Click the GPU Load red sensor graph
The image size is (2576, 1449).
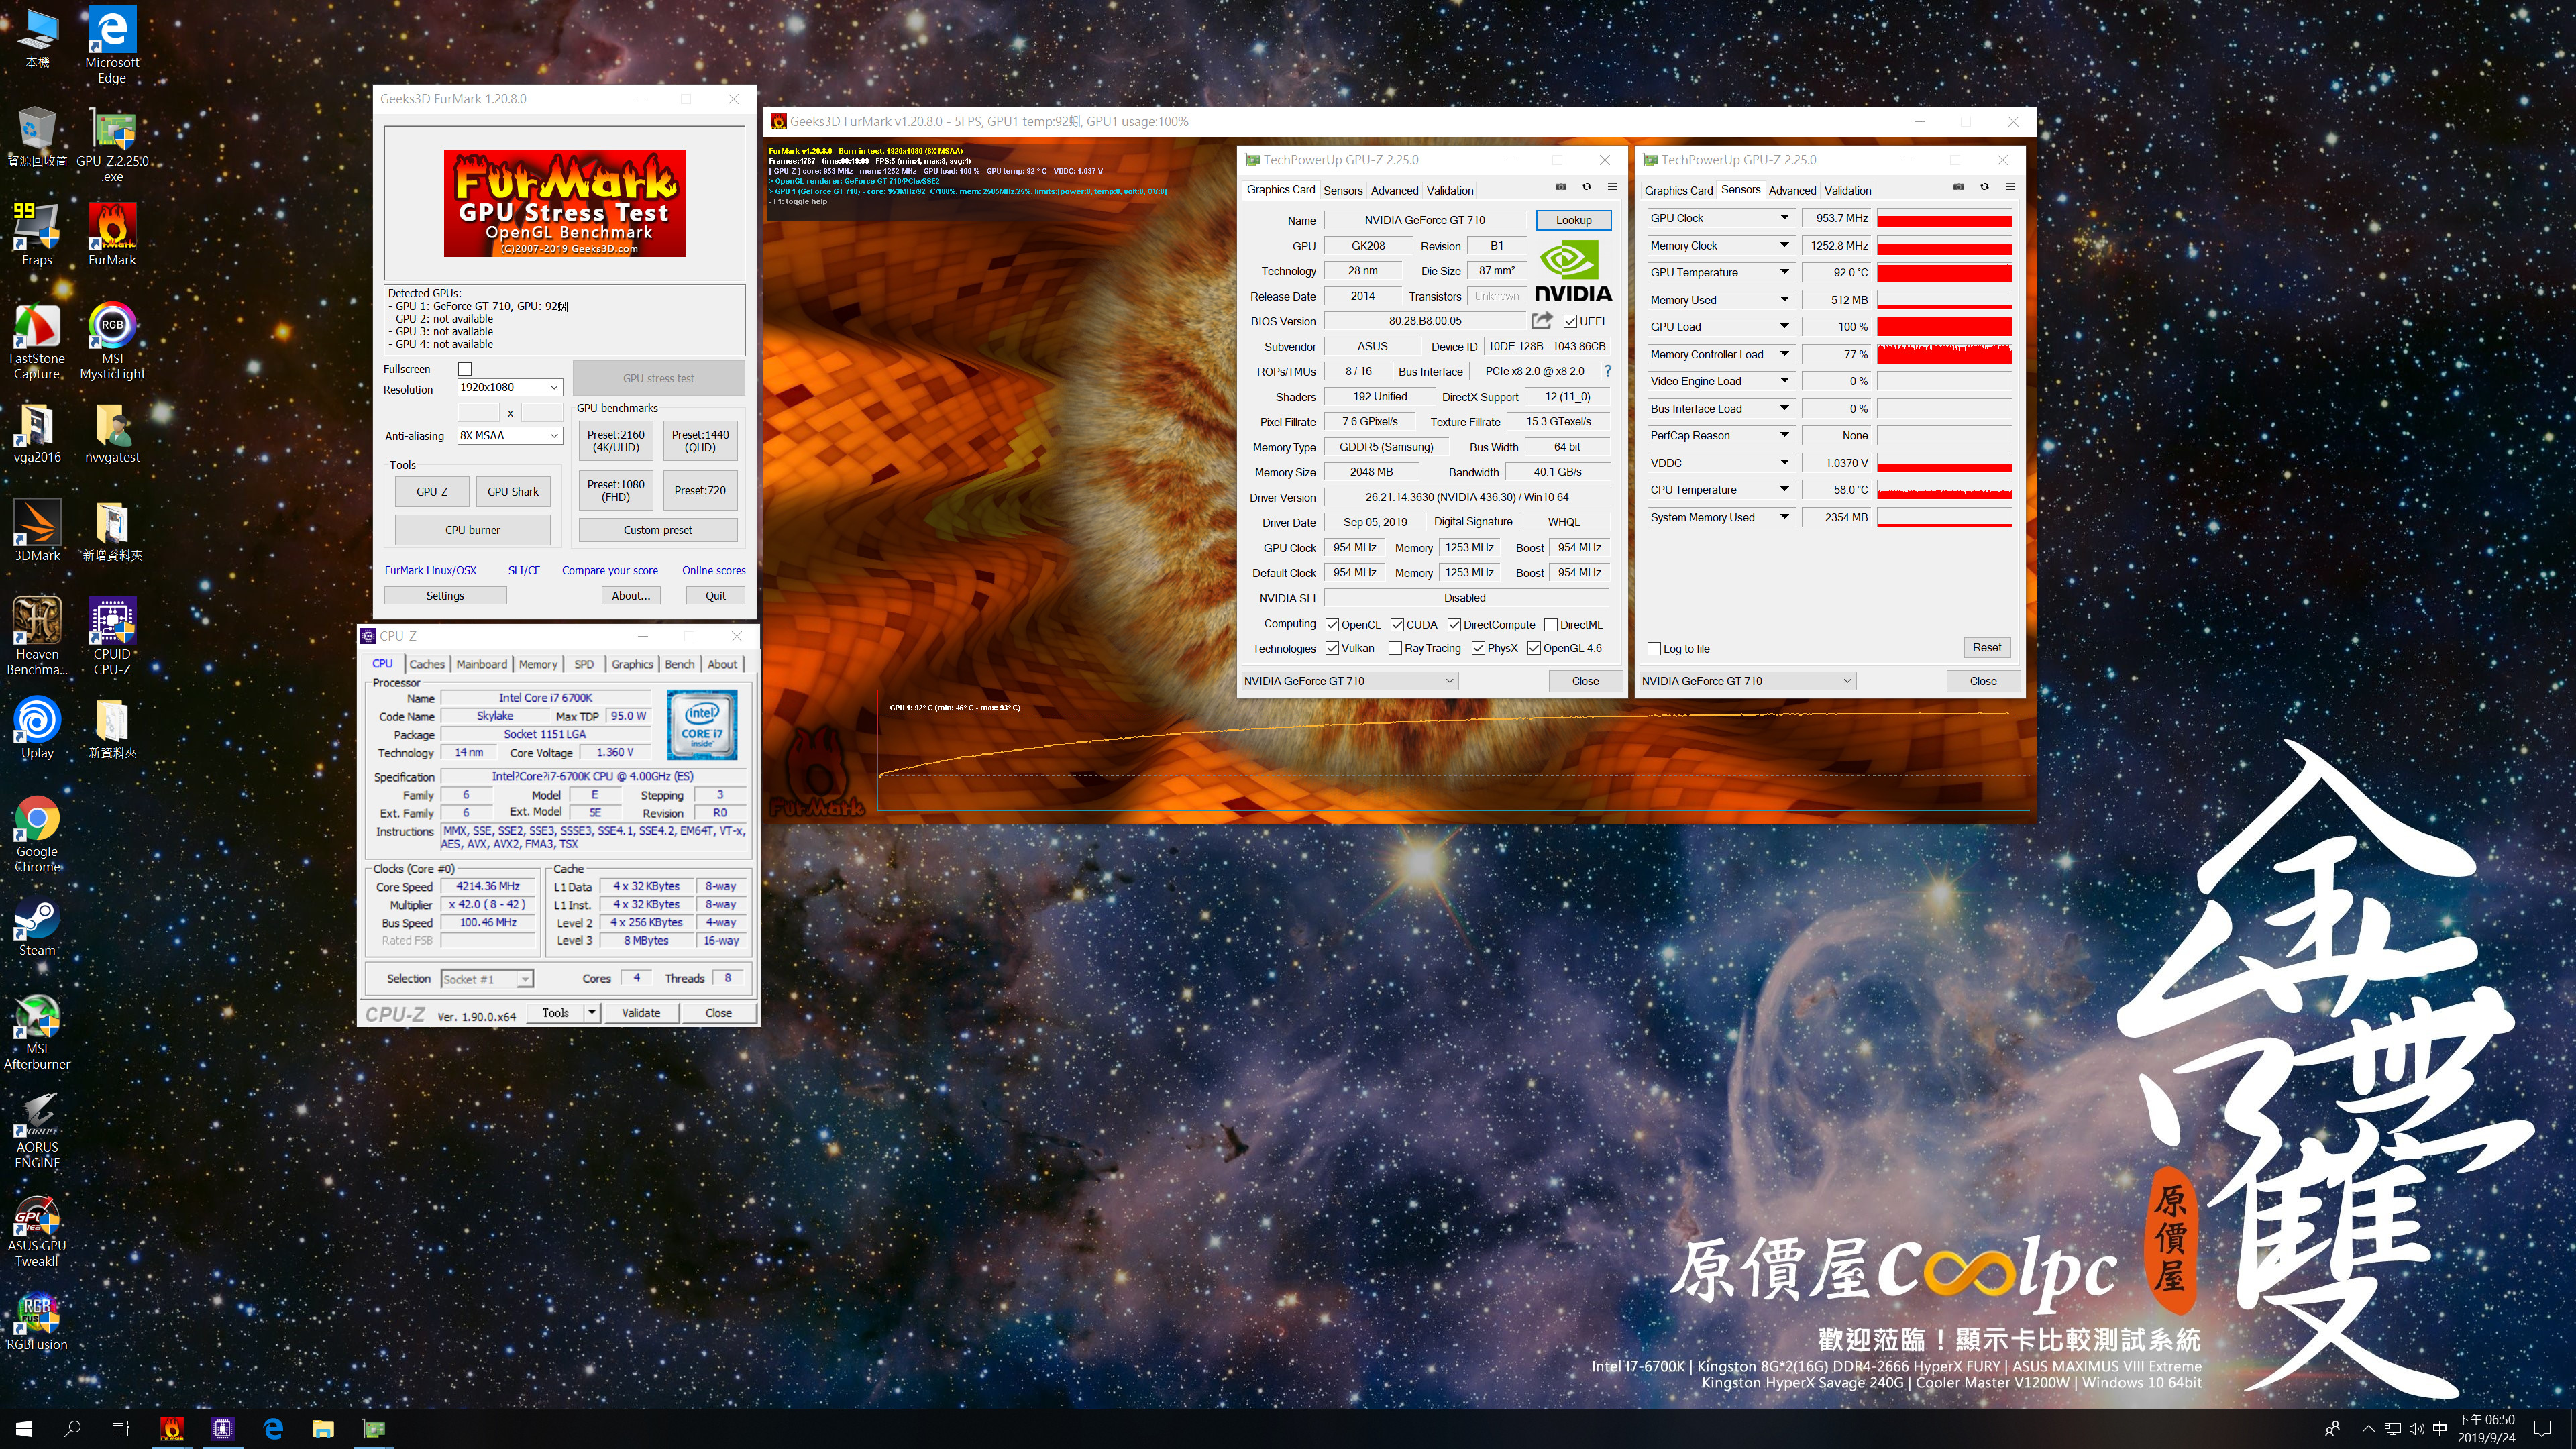[x=1944, y=327]
